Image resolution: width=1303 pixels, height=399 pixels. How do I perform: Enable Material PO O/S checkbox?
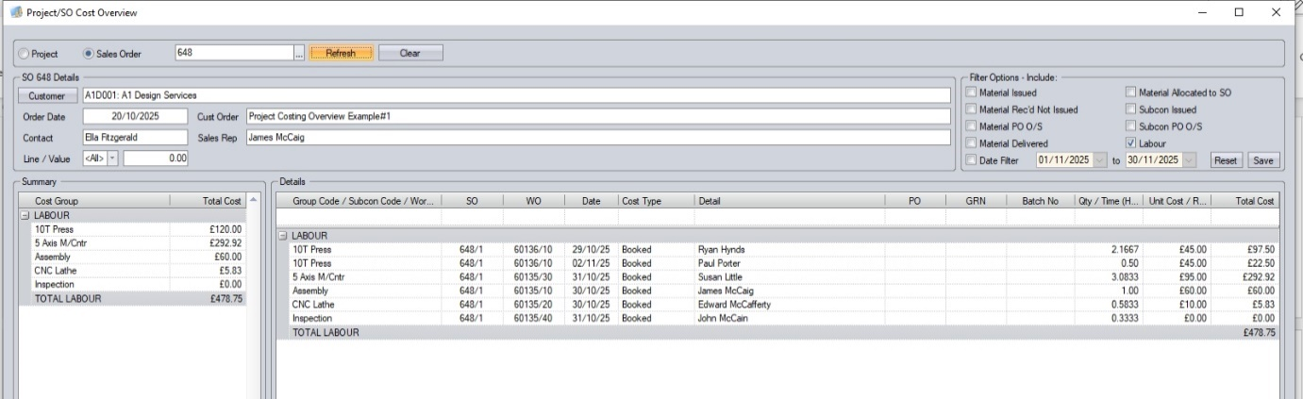pyautogui.click(x=971, y=126)
